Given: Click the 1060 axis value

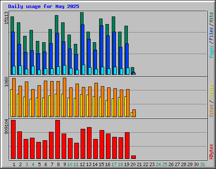Looking at the screenshot, I should (6, 82).
